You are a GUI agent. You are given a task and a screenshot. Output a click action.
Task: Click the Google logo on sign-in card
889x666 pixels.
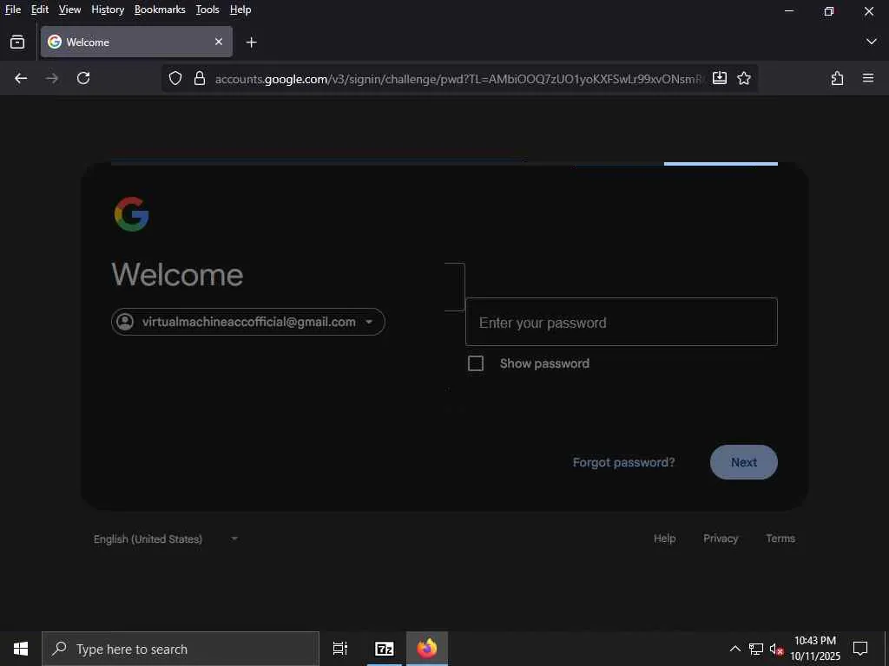pyautogui.click(x=132, y=214)
